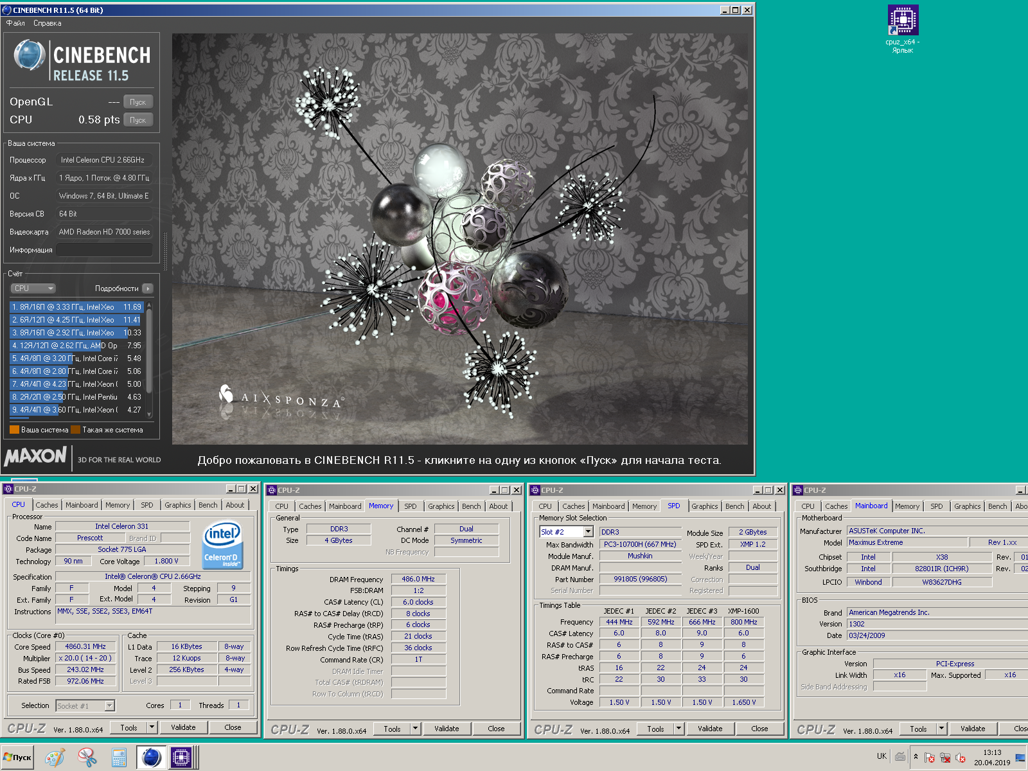Click the CPU-Z Mainboard window title icon
The image size is (1028, 771).
pyautogui.click(x=798, y=490)
